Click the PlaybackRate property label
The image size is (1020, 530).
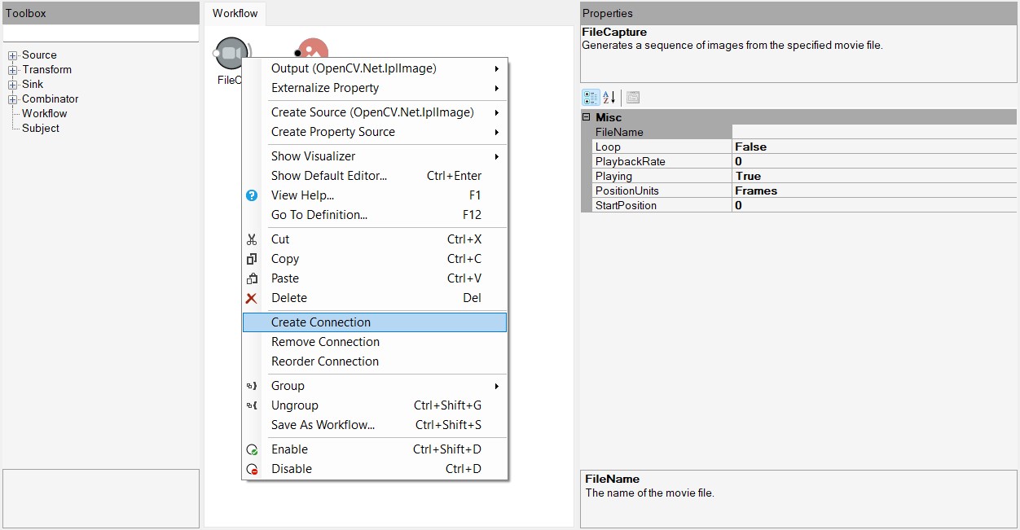pos(630,161)
